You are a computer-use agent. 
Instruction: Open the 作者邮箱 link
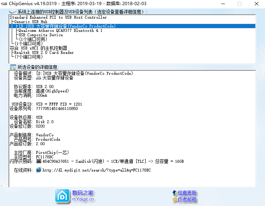click(x=187, y=199)
